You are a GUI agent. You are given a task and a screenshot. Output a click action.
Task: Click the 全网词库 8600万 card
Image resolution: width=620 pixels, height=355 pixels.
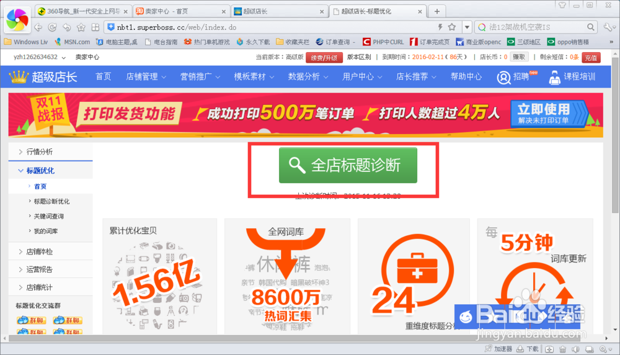[x=286, y=277]
